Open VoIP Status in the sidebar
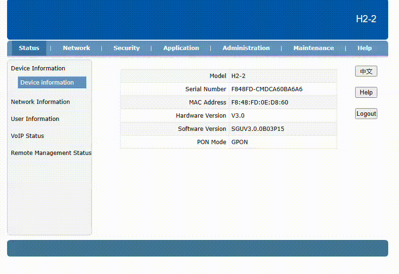 click(x=27, y=136)
